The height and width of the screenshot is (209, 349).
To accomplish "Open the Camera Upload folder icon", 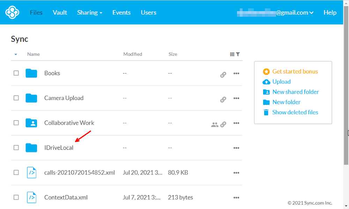I will [31, 98].
